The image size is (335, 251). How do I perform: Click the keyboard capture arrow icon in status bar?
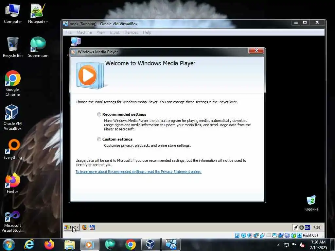coord(300,235)
